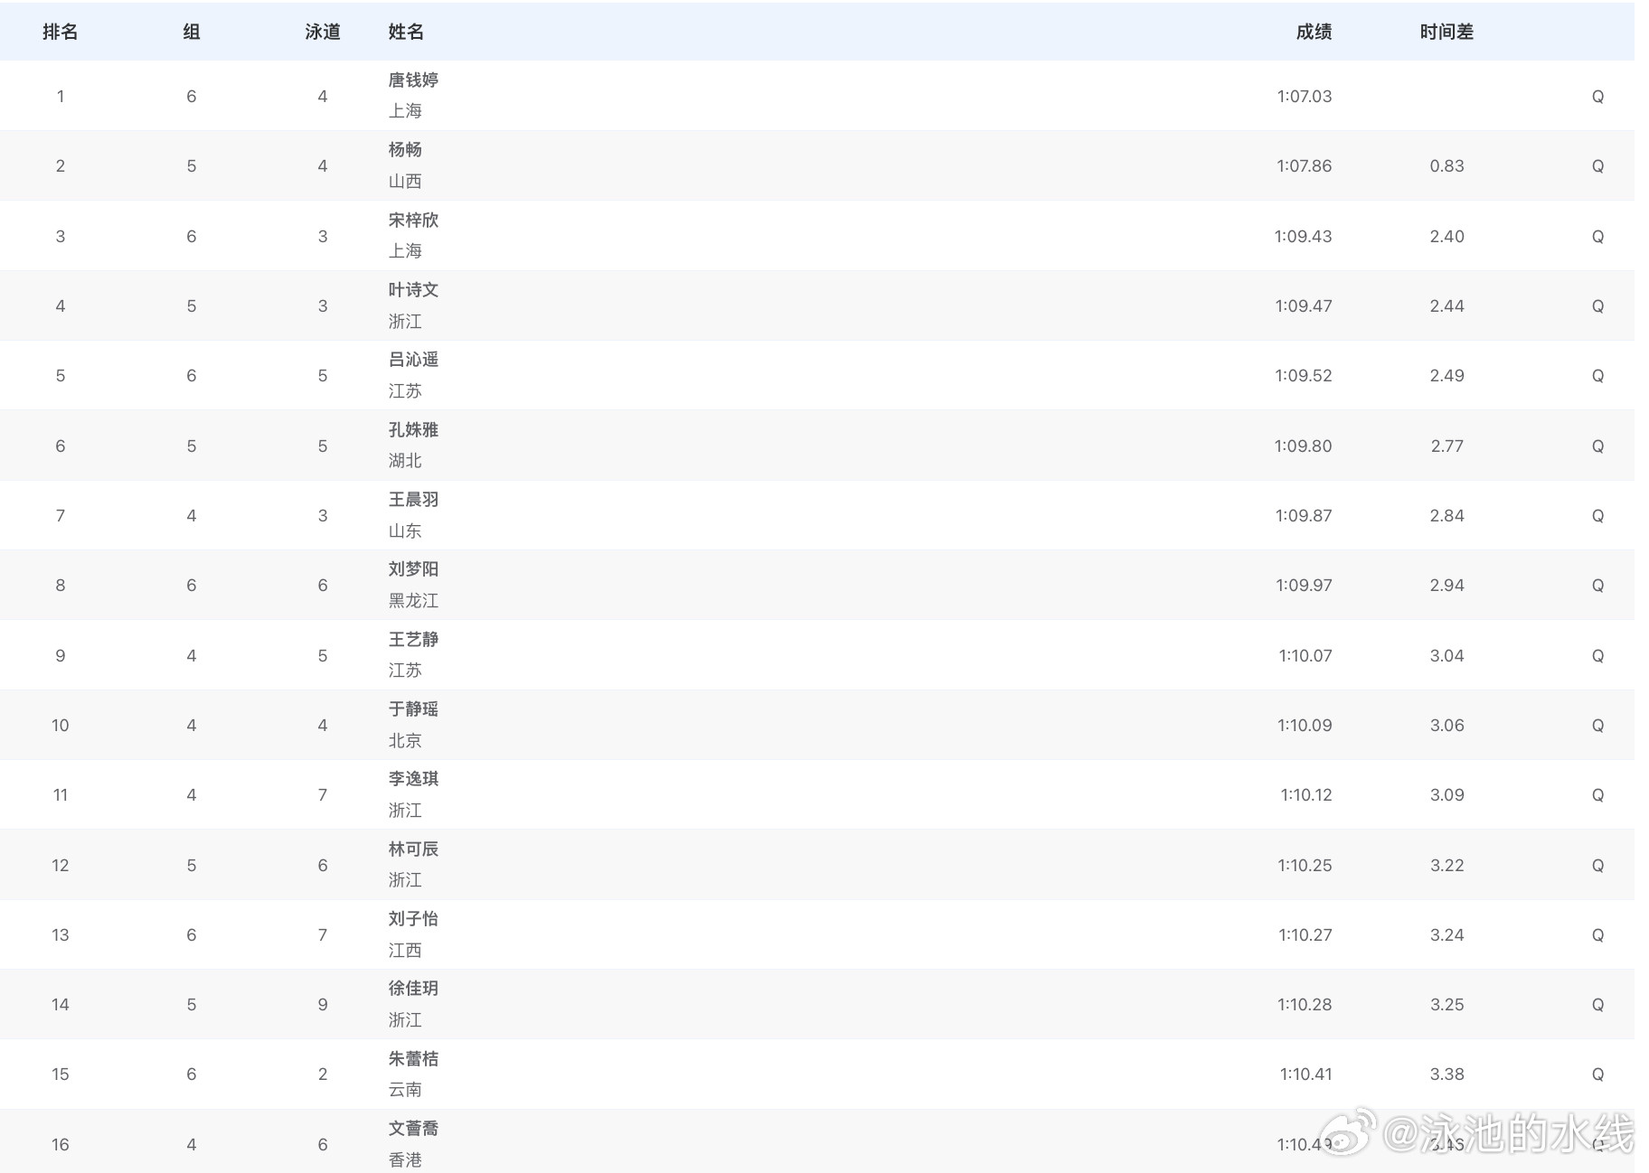Click the Q qualifier mark for 唐钱婷
This screenshot has width=1649, height=1173.
pyautogui.click(x=1597, y=96)
